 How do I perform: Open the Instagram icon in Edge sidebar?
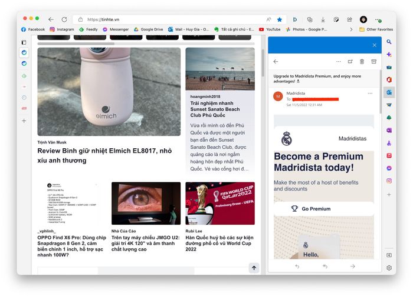click(x=389, y=181)
